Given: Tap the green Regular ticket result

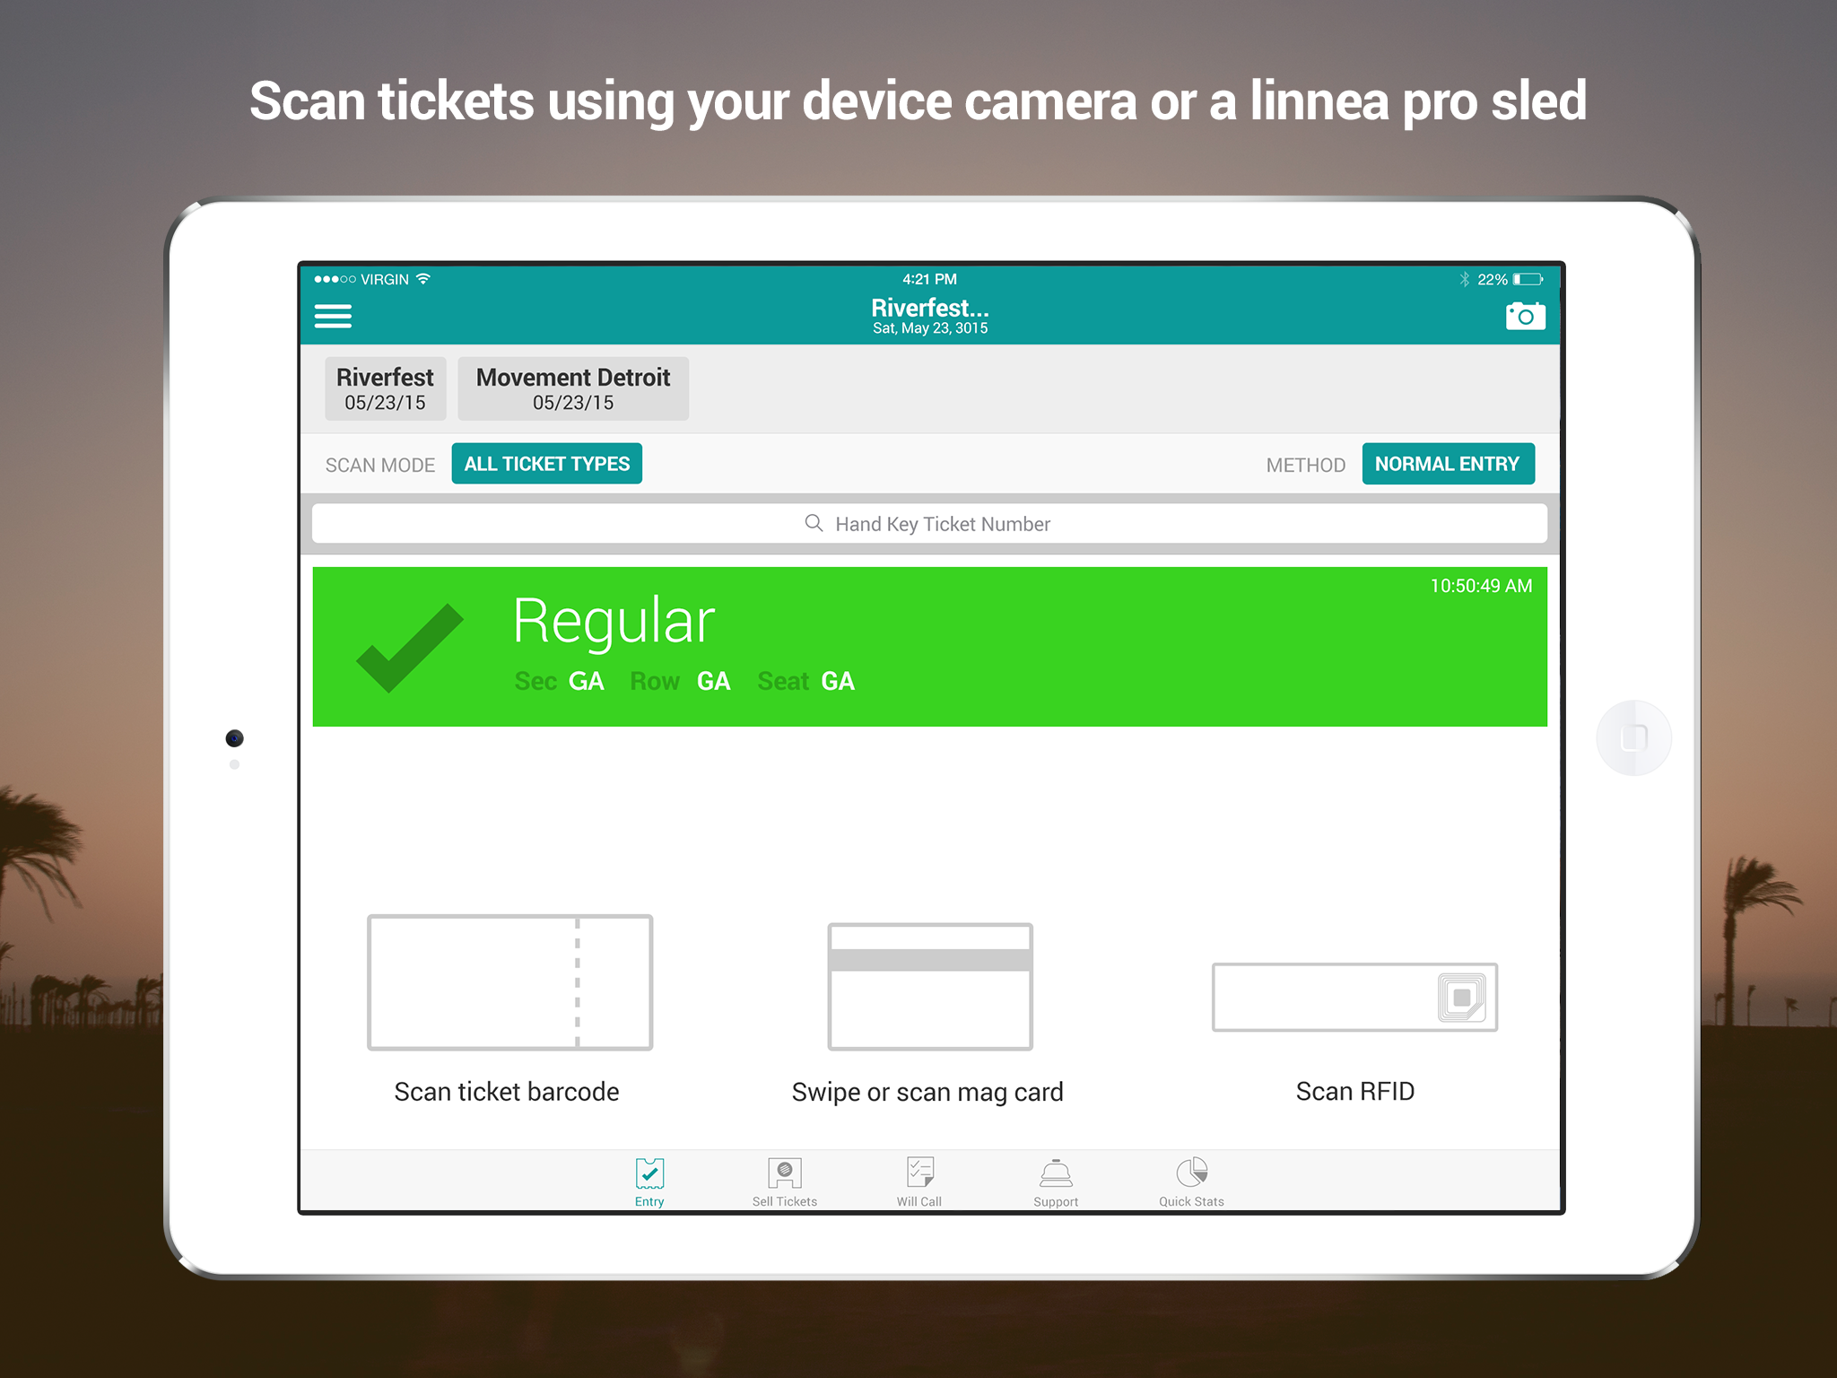Looking at the screenshot, I should 929,647.
